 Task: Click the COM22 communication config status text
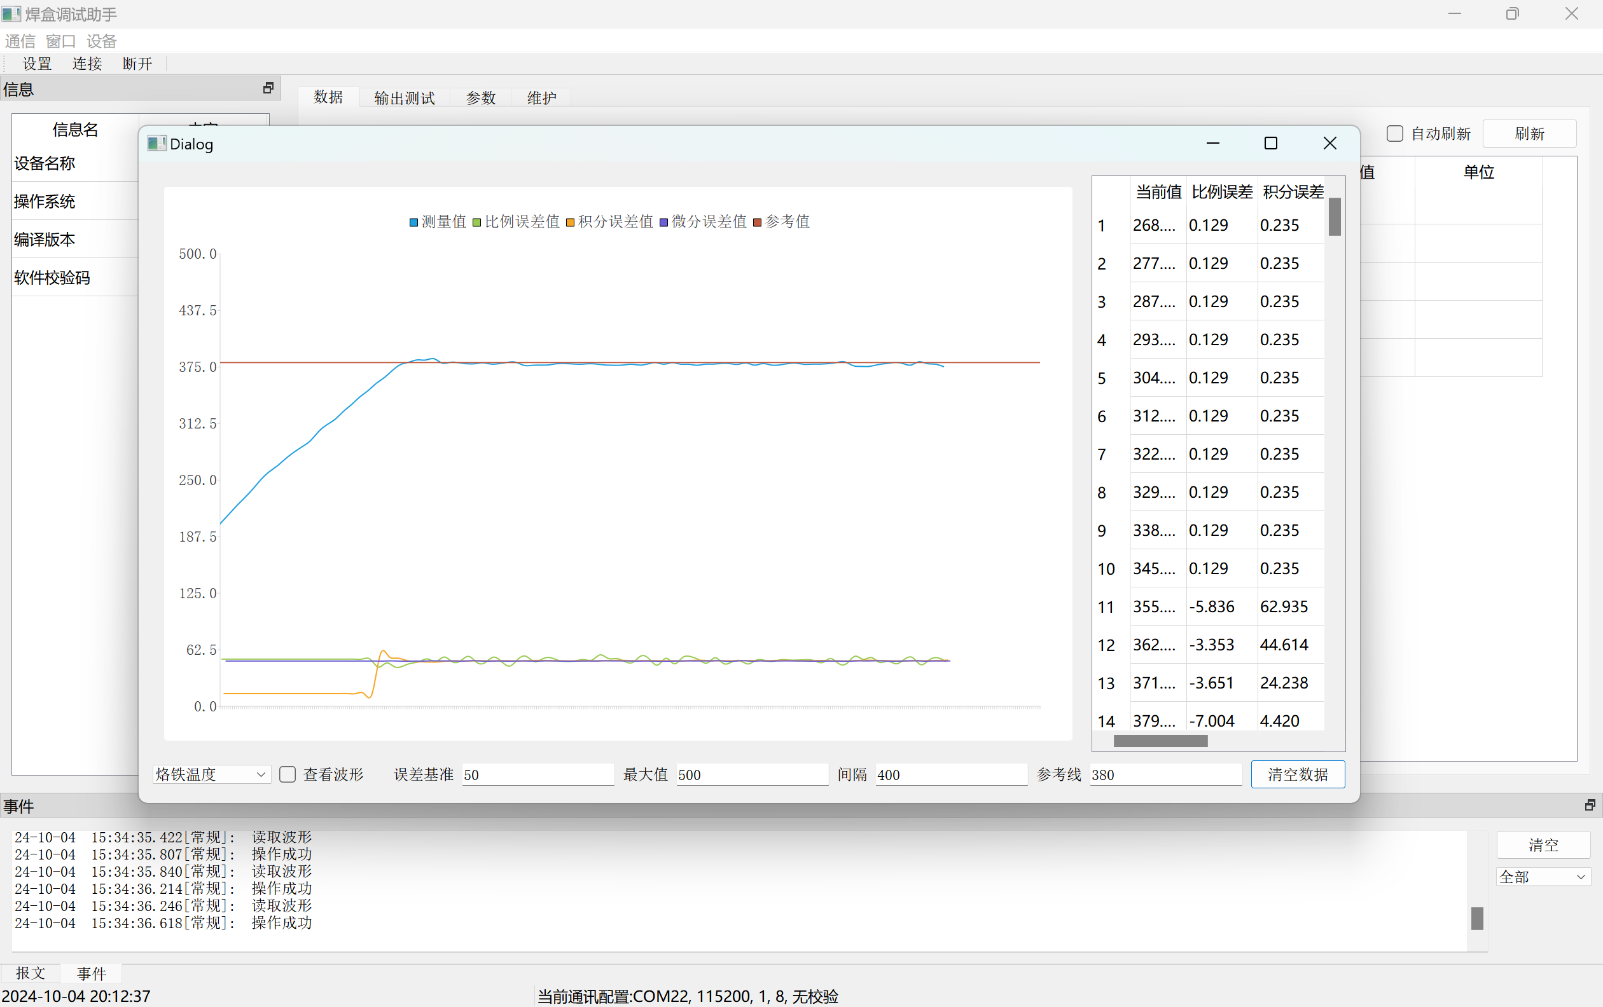point(688,996)
